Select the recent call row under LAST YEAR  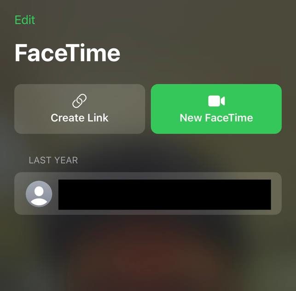148,194
